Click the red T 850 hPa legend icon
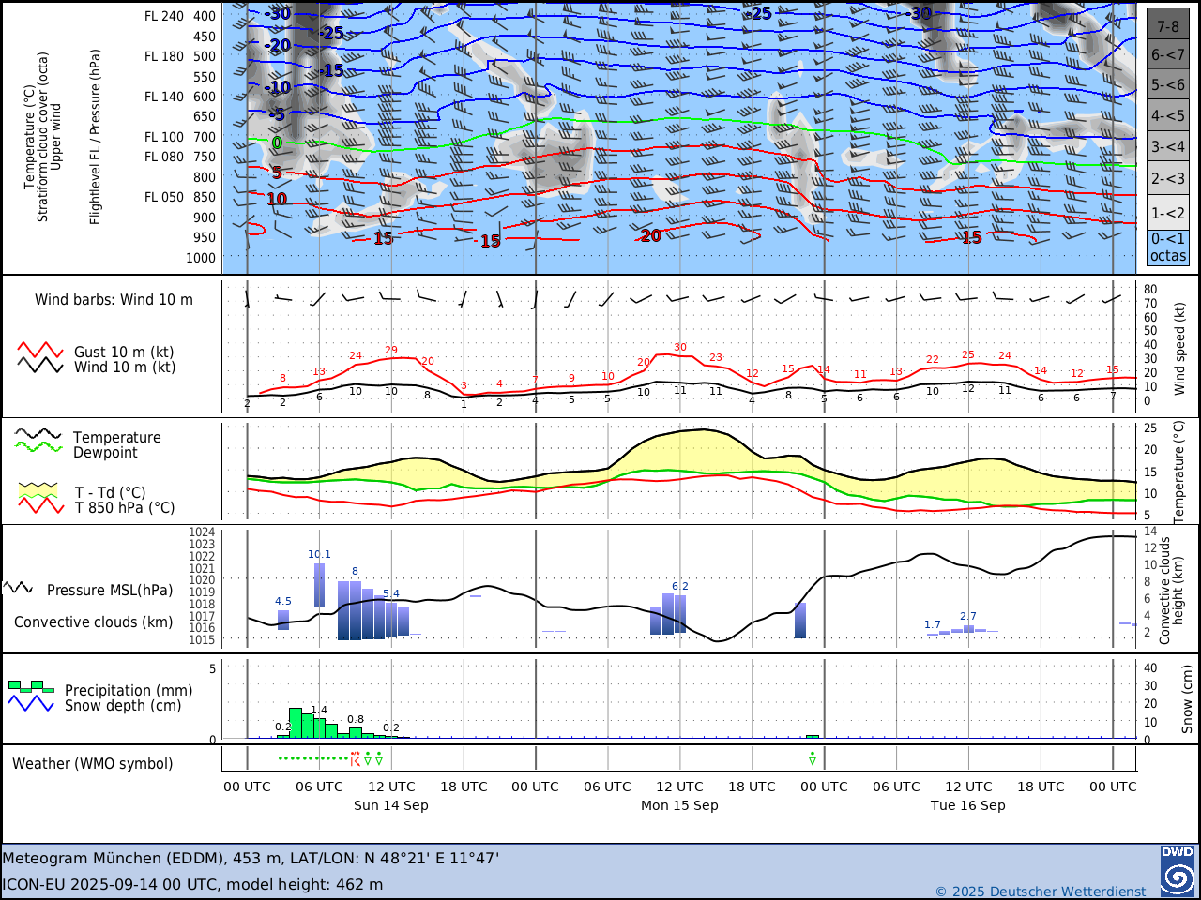 (41, 505)
